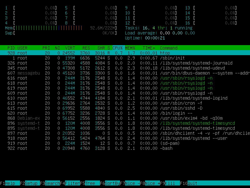Click the 199M VIRT value of init
The width and height of the screenshot is (250, 188).
click(70, 58)
